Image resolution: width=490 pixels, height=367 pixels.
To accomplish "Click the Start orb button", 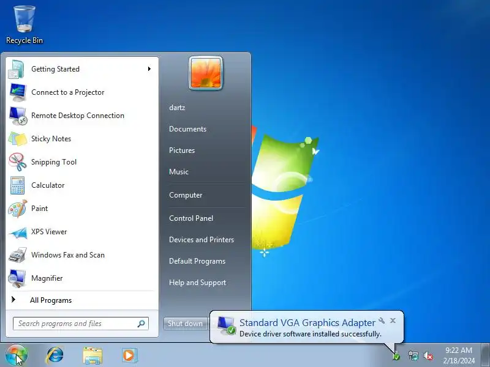I will click(x=17, y=355).
